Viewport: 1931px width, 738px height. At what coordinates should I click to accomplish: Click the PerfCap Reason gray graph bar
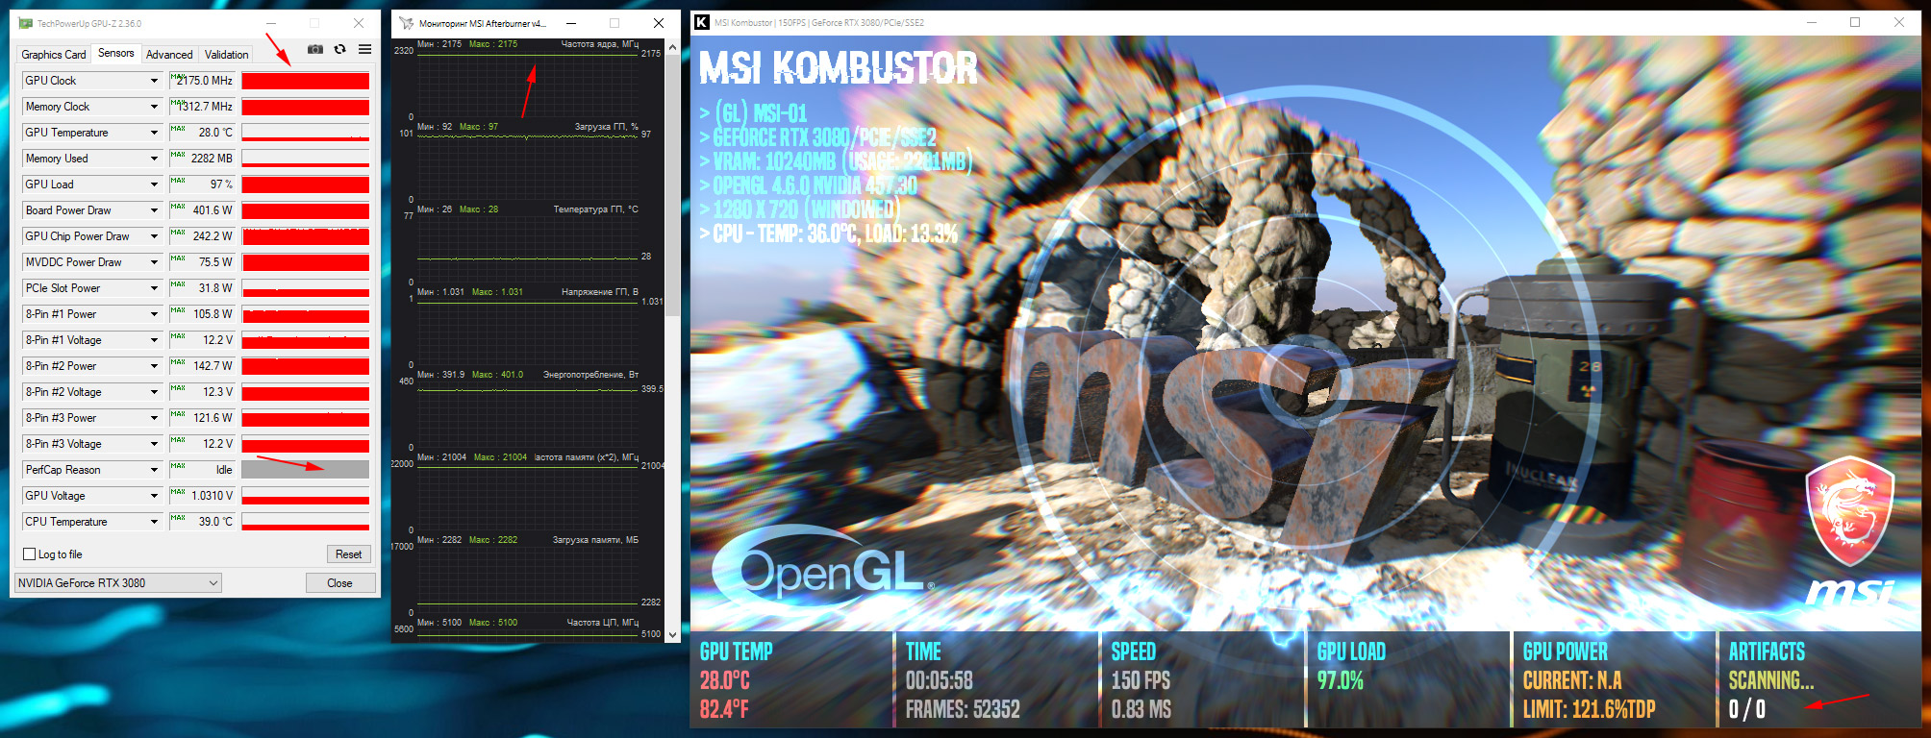305,470
